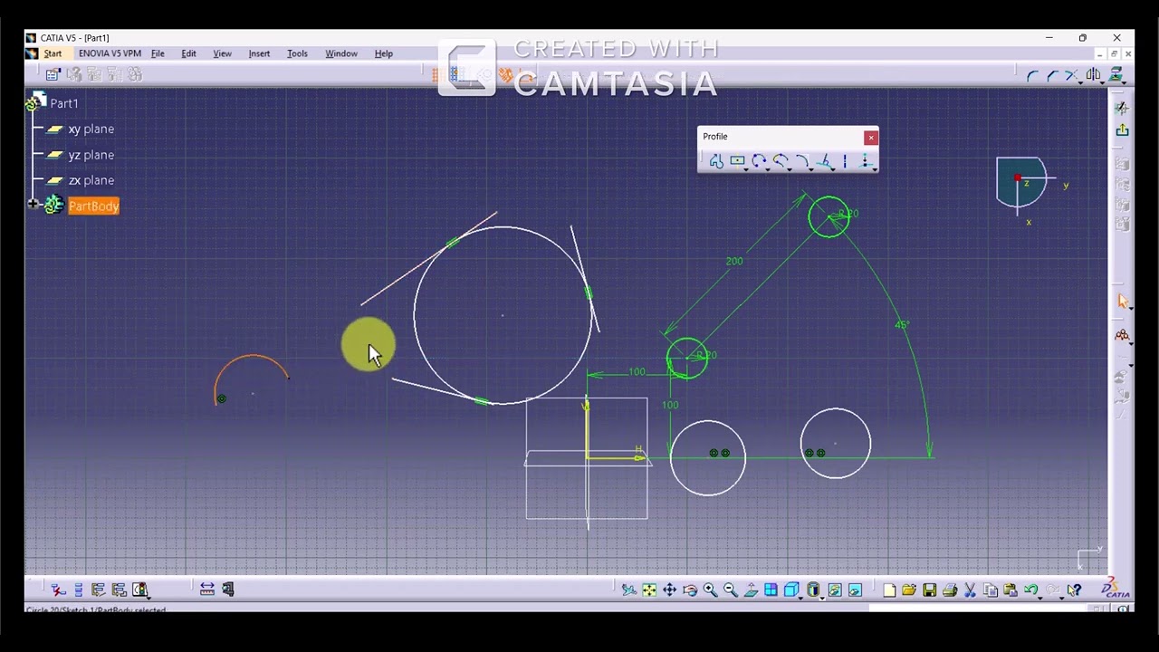1159x652 pixels.
Task: Click the Hide/Show icon
Action: point(834,590)
